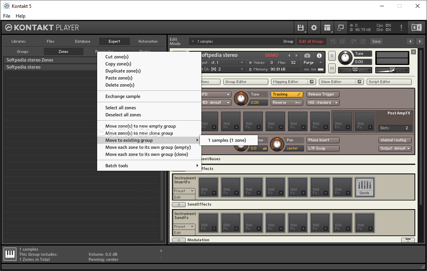The image size is (427, 271).
Task: Adjust the master Tune knob
Action: 345,58
